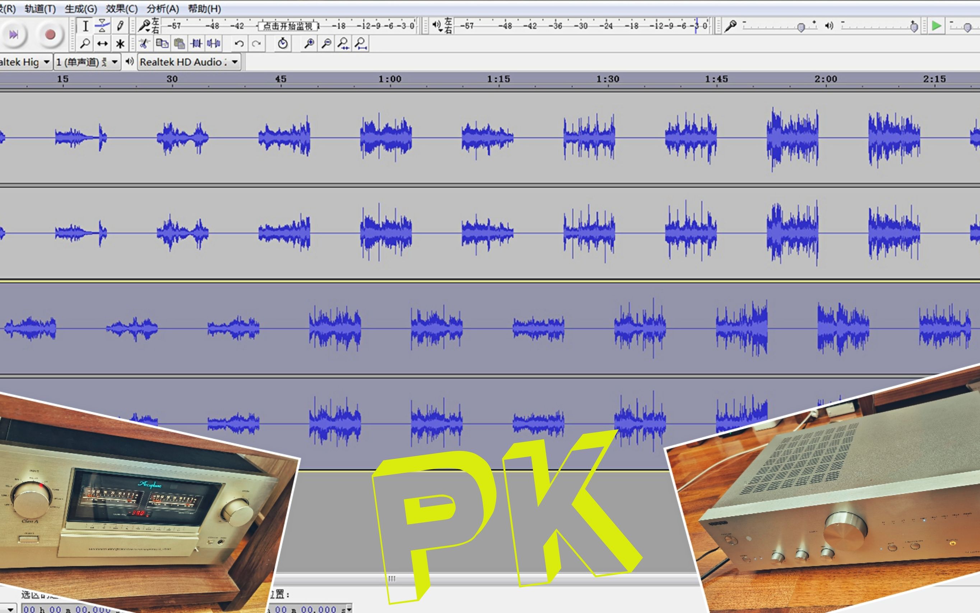Image resolution: width=980 pixels, height=613 pixels.
Task: Open the 分析(A) menu
Action: point(162,9)
